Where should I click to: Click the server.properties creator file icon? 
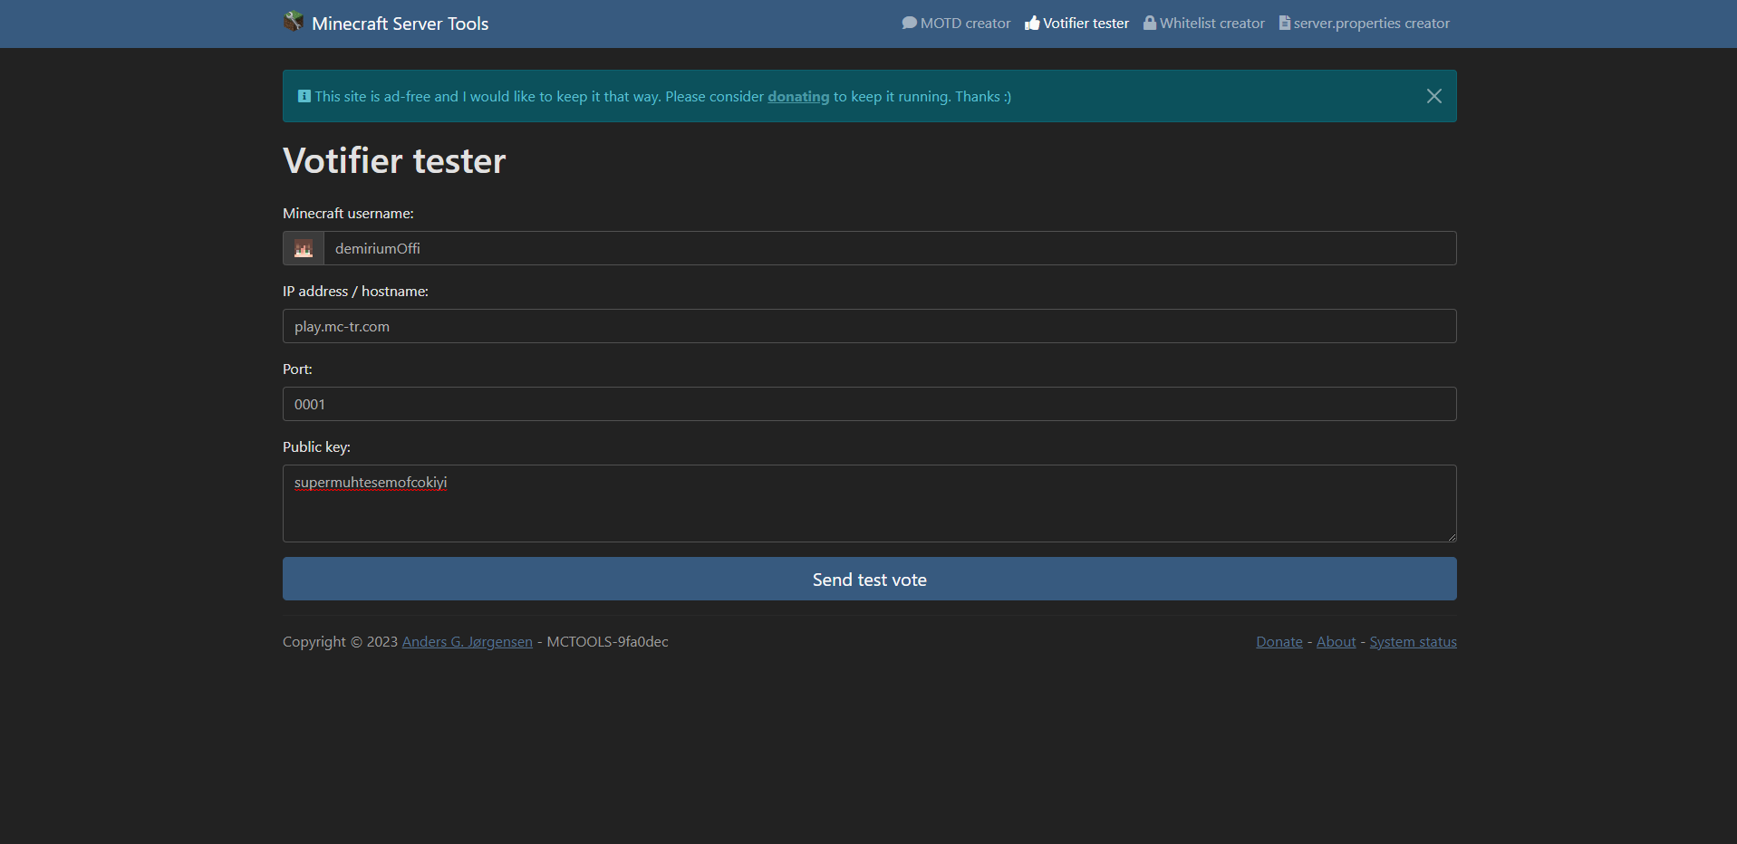[x=1285, y=23]
